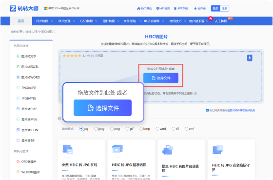Open 图片转TIF in the sidebar
This screenshot has height=180, width=273.
[28, 140]
